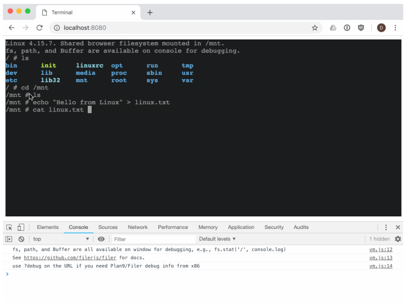Screen dimensions: 408x303
Task: Create a live expression with eye icon
Action: coord(101,239)
